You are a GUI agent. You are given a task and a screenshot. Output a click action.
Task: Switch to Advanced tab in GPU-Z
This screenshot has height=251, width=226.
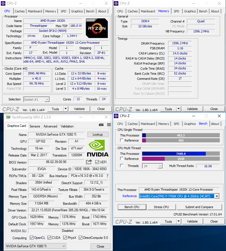(50, 126)
